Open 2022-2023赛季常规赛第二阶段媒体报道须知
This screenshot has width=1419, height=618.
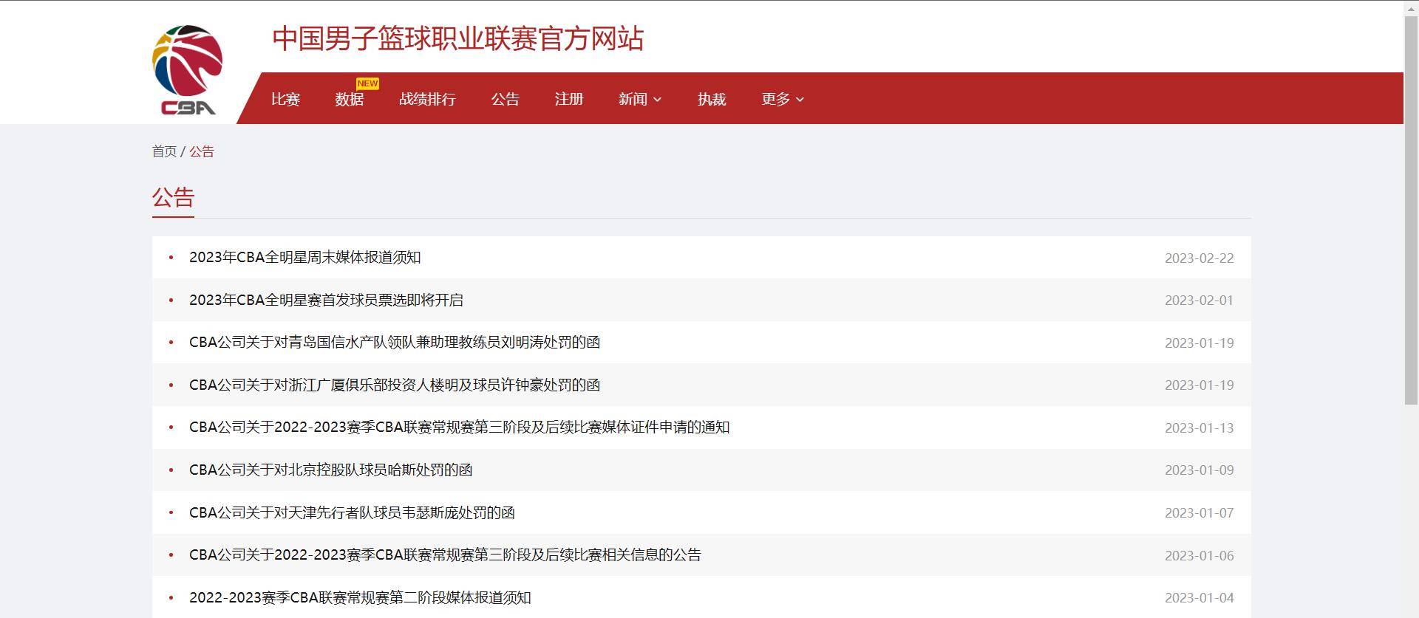pos(360,597)
